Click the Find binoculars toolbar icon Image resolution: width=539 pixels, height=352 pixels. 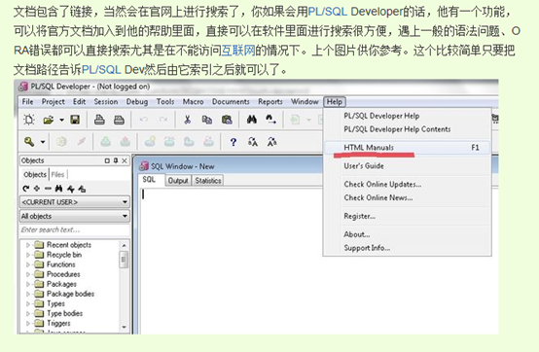[x=252, y=120]
